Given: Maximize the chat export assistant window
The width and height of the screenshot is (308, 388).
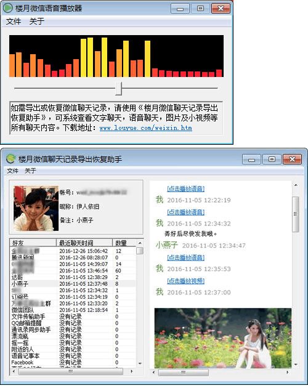Looking at the screenshot, I should (272, 160).
